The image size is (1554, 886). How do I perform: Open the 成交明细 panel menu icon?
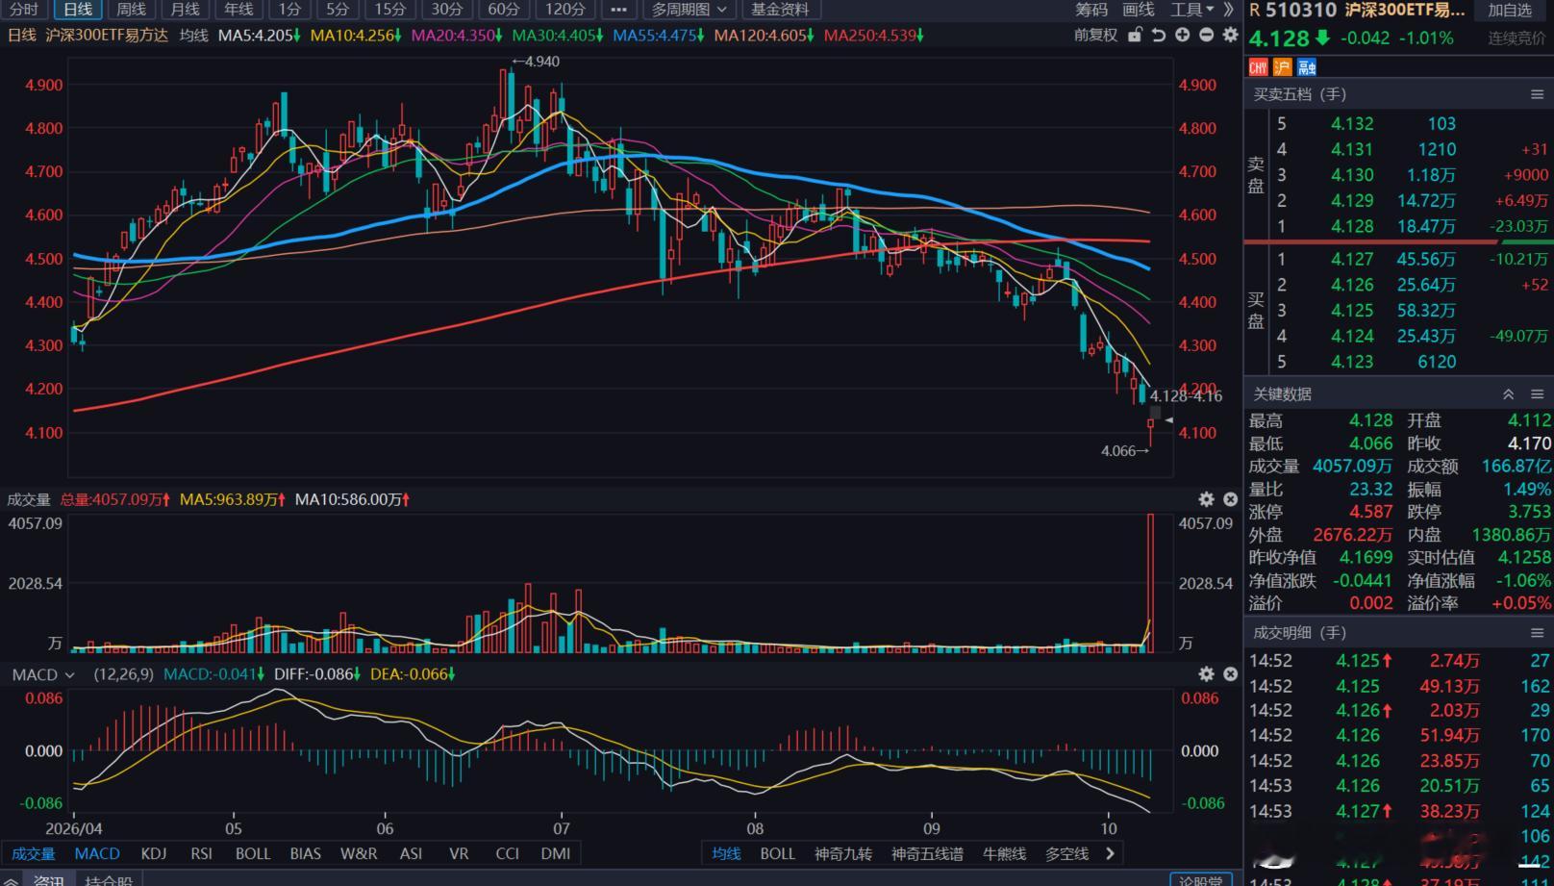click(1537, 633)
